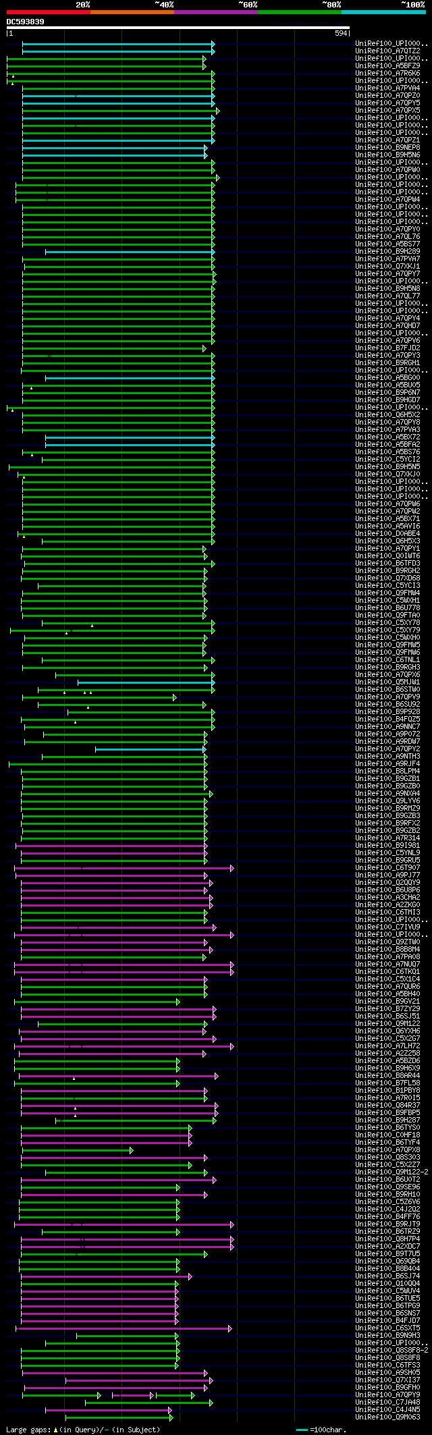Viewport: 432px width, 1435px height.
Task: Select label UniRef100_Q8H7P4
Action: 387,1239
